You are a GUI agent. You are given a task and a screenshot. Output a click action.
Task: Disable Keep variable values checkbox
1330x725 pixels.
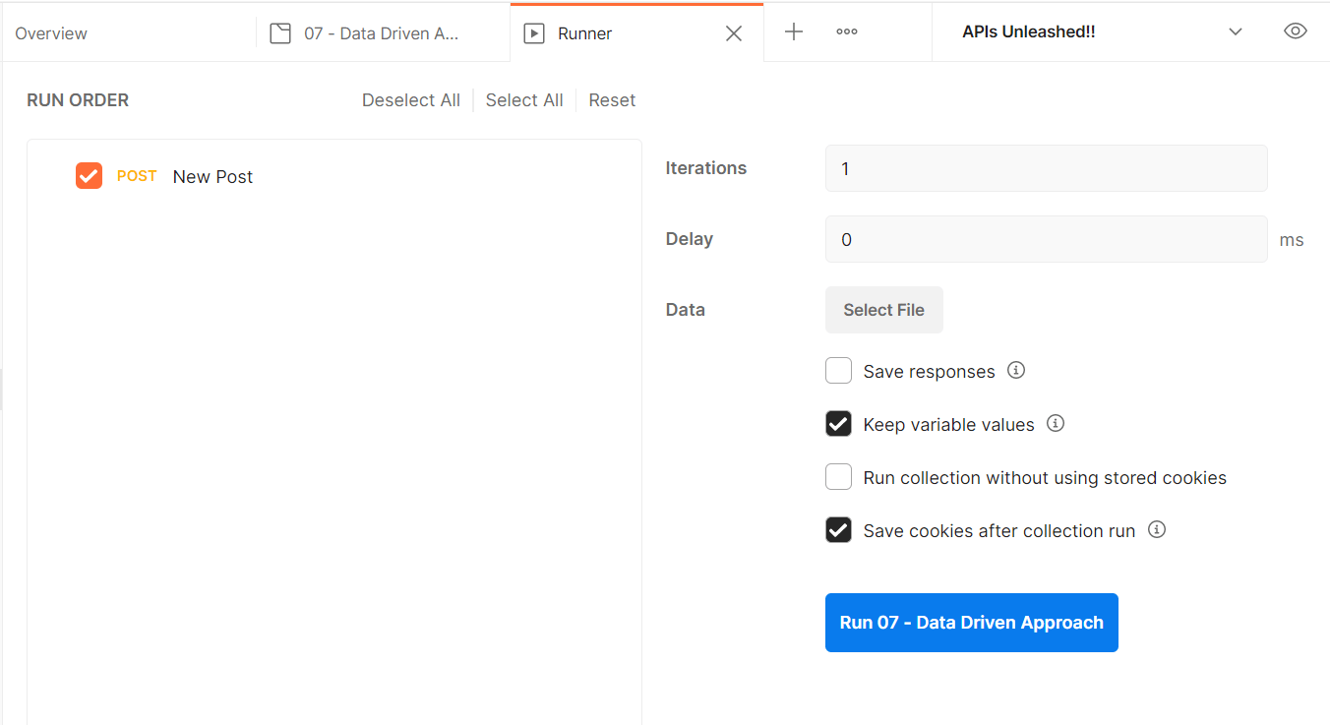(838, 424)
